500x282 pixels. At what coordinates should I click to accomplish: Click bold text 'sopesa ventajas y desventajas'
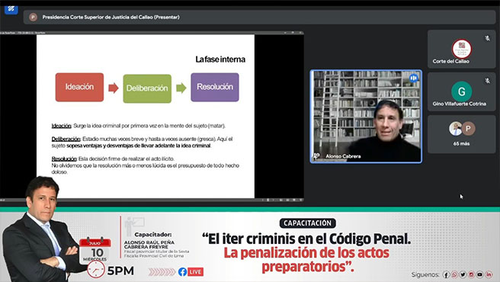coord(100,146)
